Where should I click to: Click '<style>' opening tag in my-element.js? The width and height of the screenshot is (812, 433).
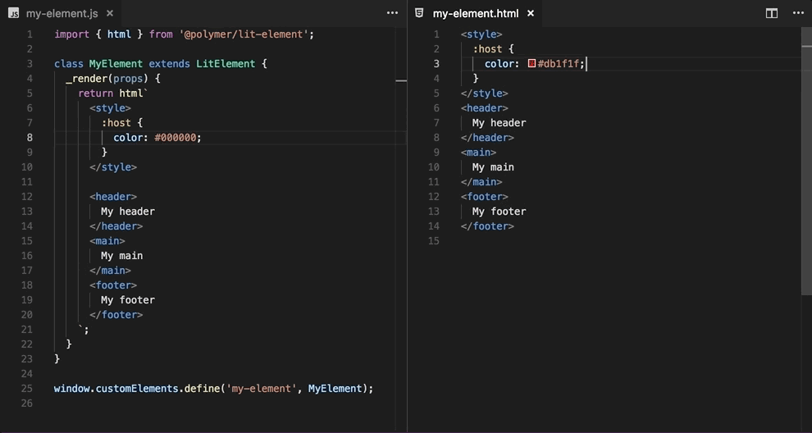click(110, 108)
